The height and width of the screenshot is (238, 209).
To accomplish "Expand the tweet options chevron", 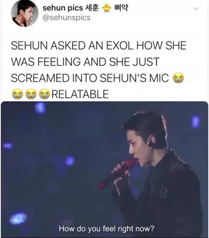I will 196,9.
